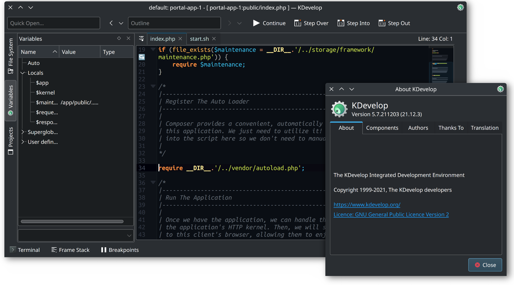Close the start.sh tab
This screenshot has width=514, height=285.
coord(214,39)
